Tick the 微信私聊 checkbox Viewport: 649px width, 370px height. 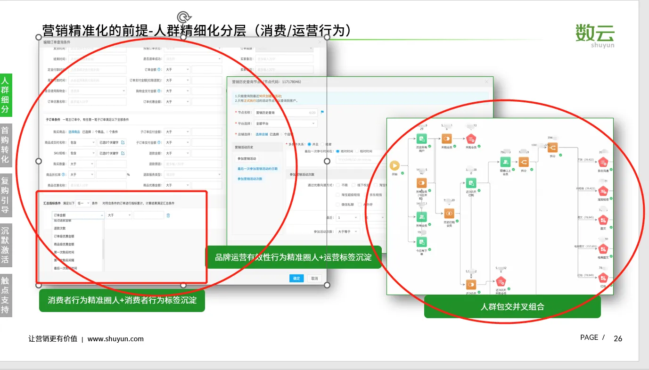point(337,205)
